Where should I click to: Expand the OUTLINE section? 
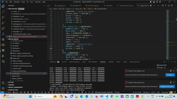[x=11, y=82]
